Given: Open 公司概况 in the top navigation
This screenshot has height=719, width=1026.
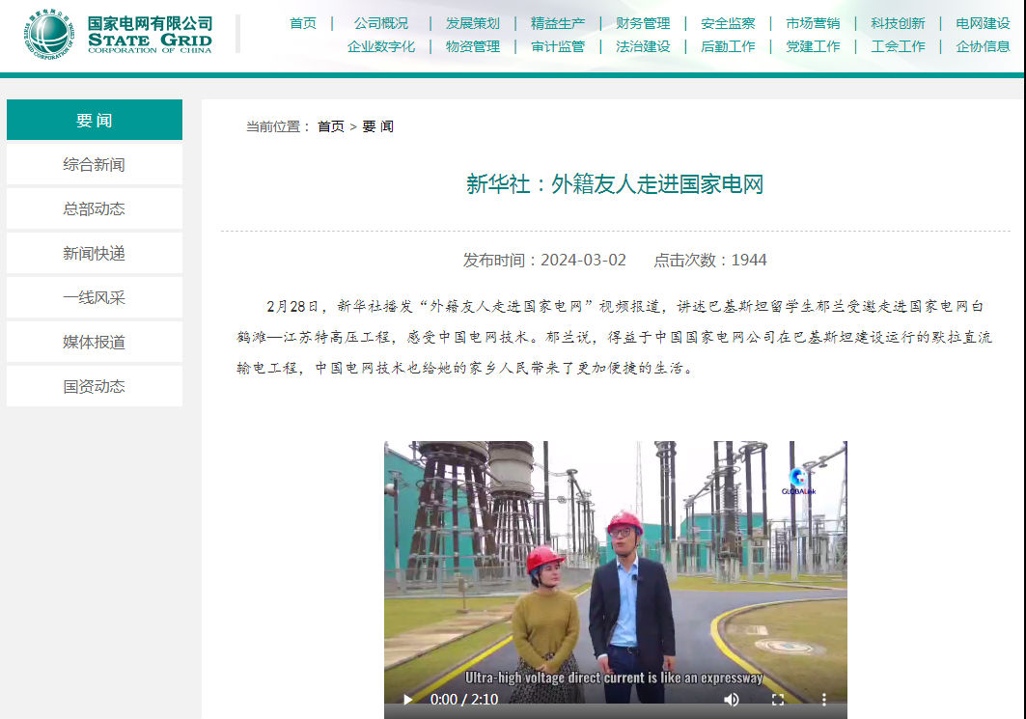Looking at the screenshot, I should (x=381, y=23).
